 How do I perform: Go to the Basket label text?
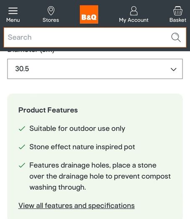coord(178,20)
